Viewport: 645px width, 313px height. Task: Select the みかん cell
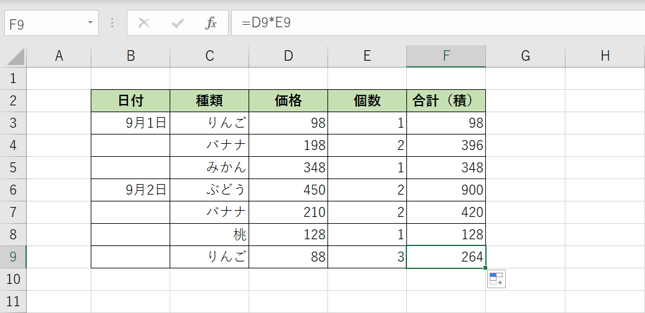[209, 168]
